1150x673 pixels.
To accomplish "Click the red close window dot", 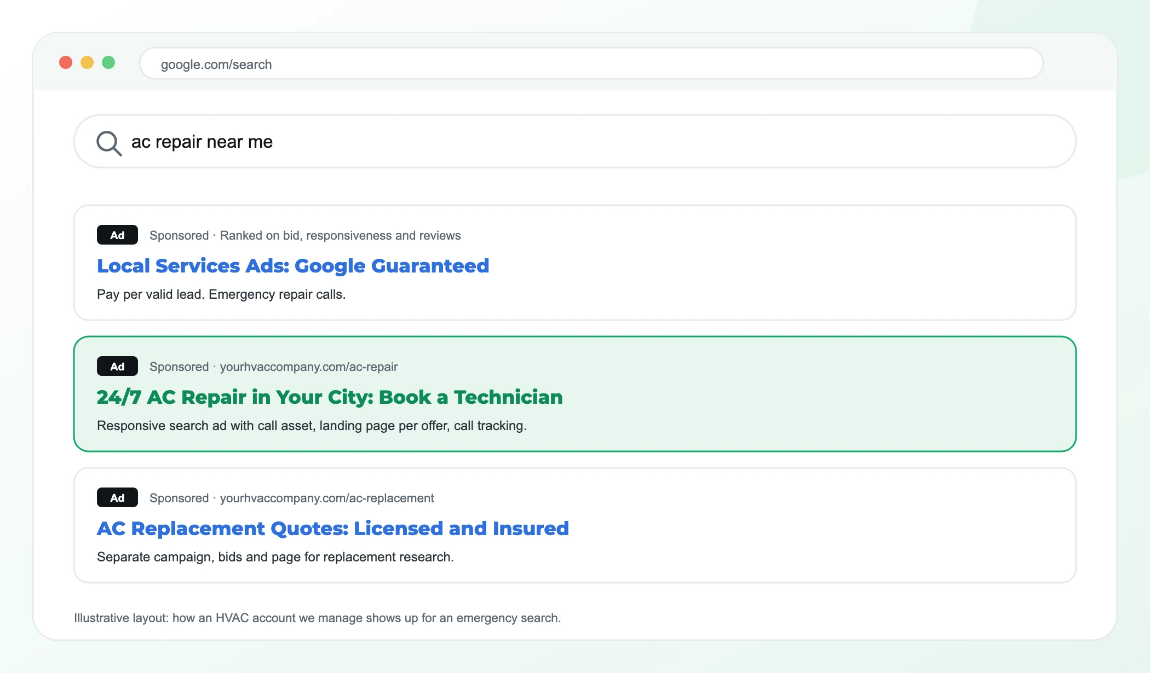I will coord(66,62).
